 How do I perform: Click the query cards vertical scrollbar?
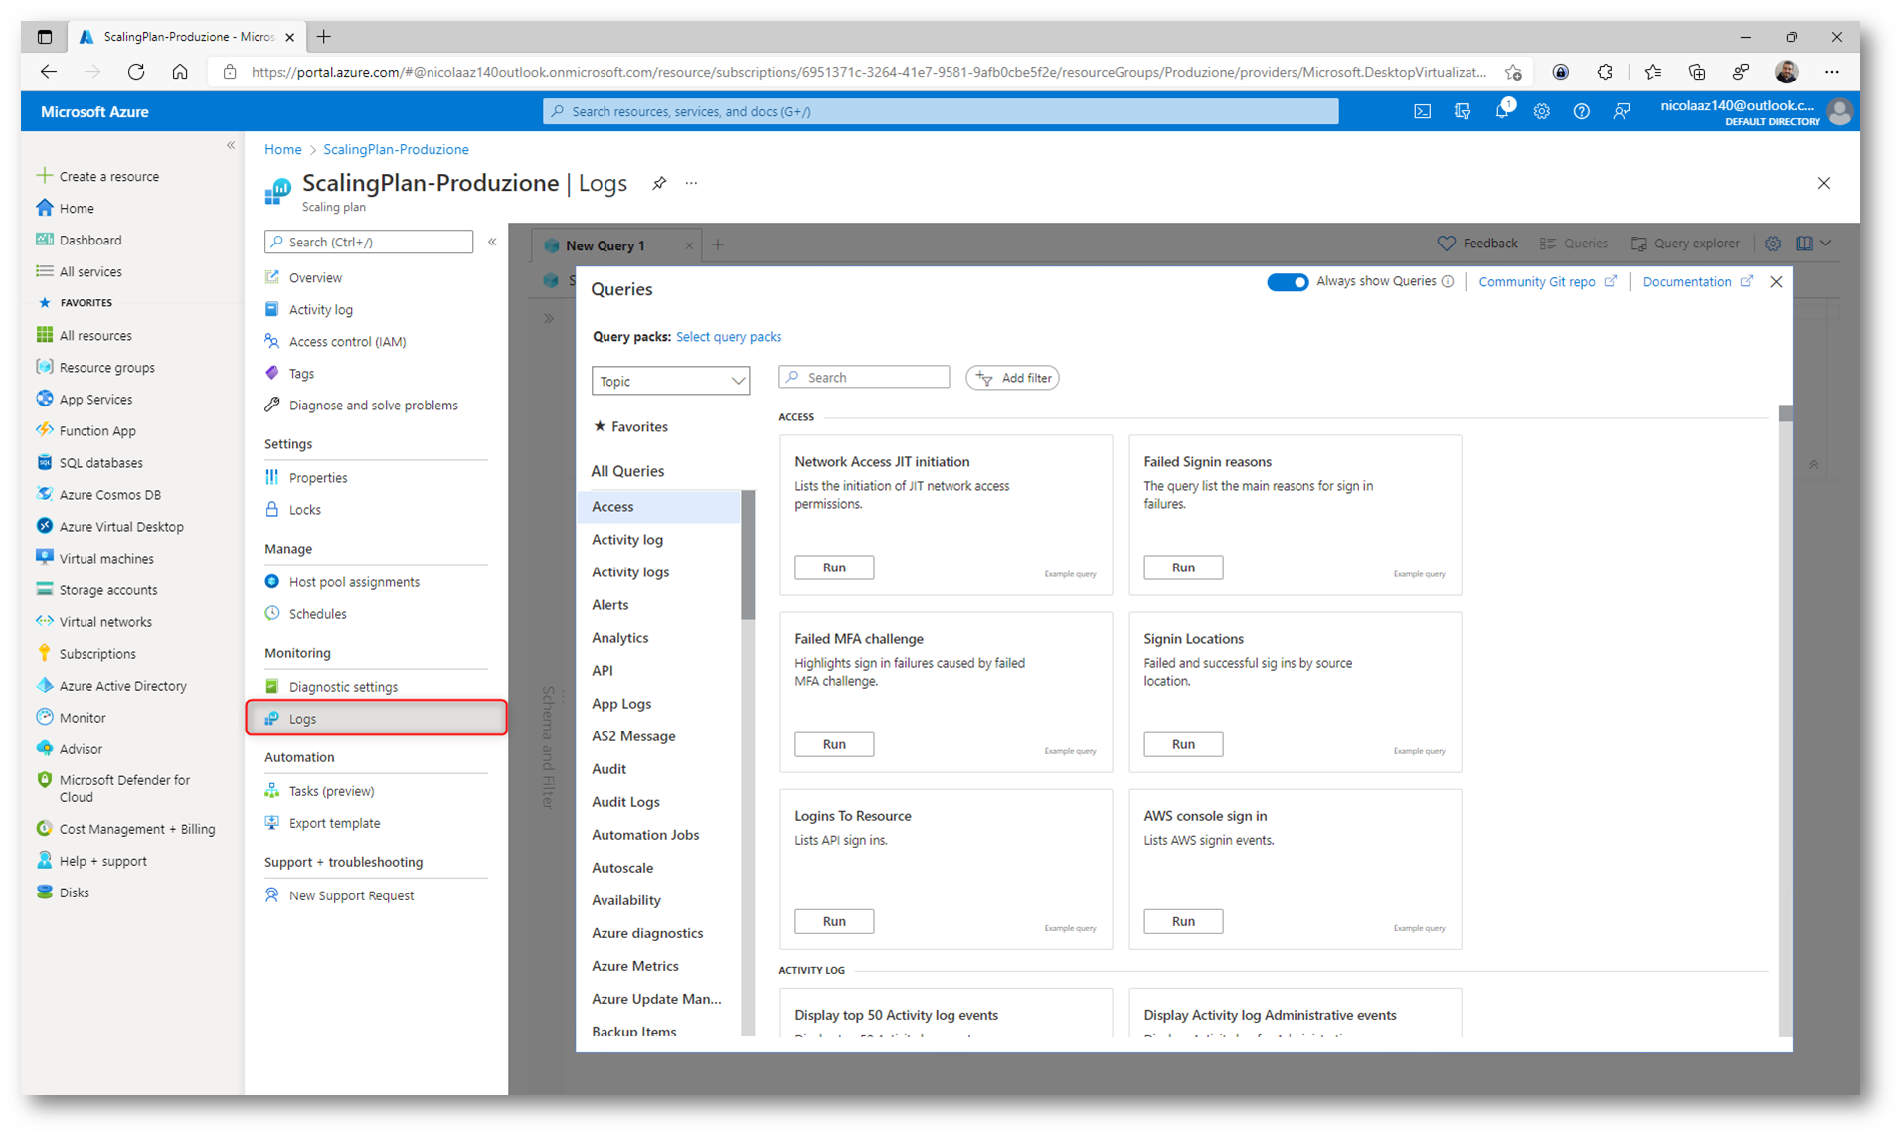pos(1785,413)
